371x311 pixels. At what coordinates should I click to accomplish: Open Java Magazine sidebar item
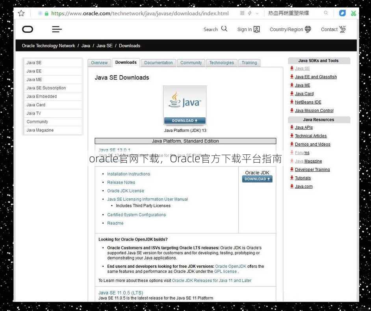(53, 130)
